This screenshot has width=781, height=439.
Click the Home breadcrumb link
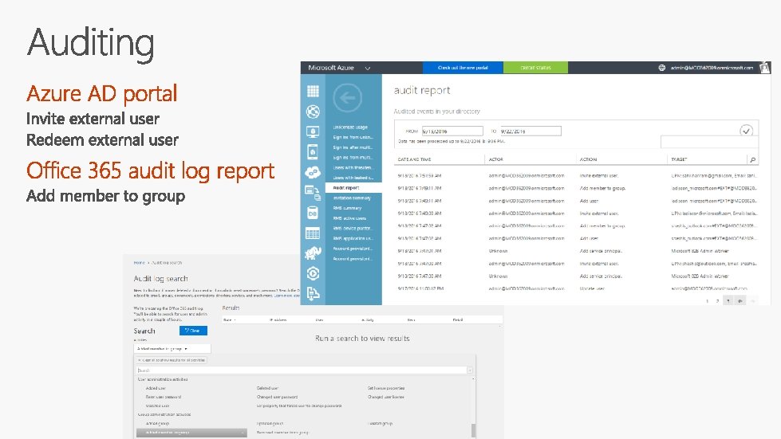point(139,262)
